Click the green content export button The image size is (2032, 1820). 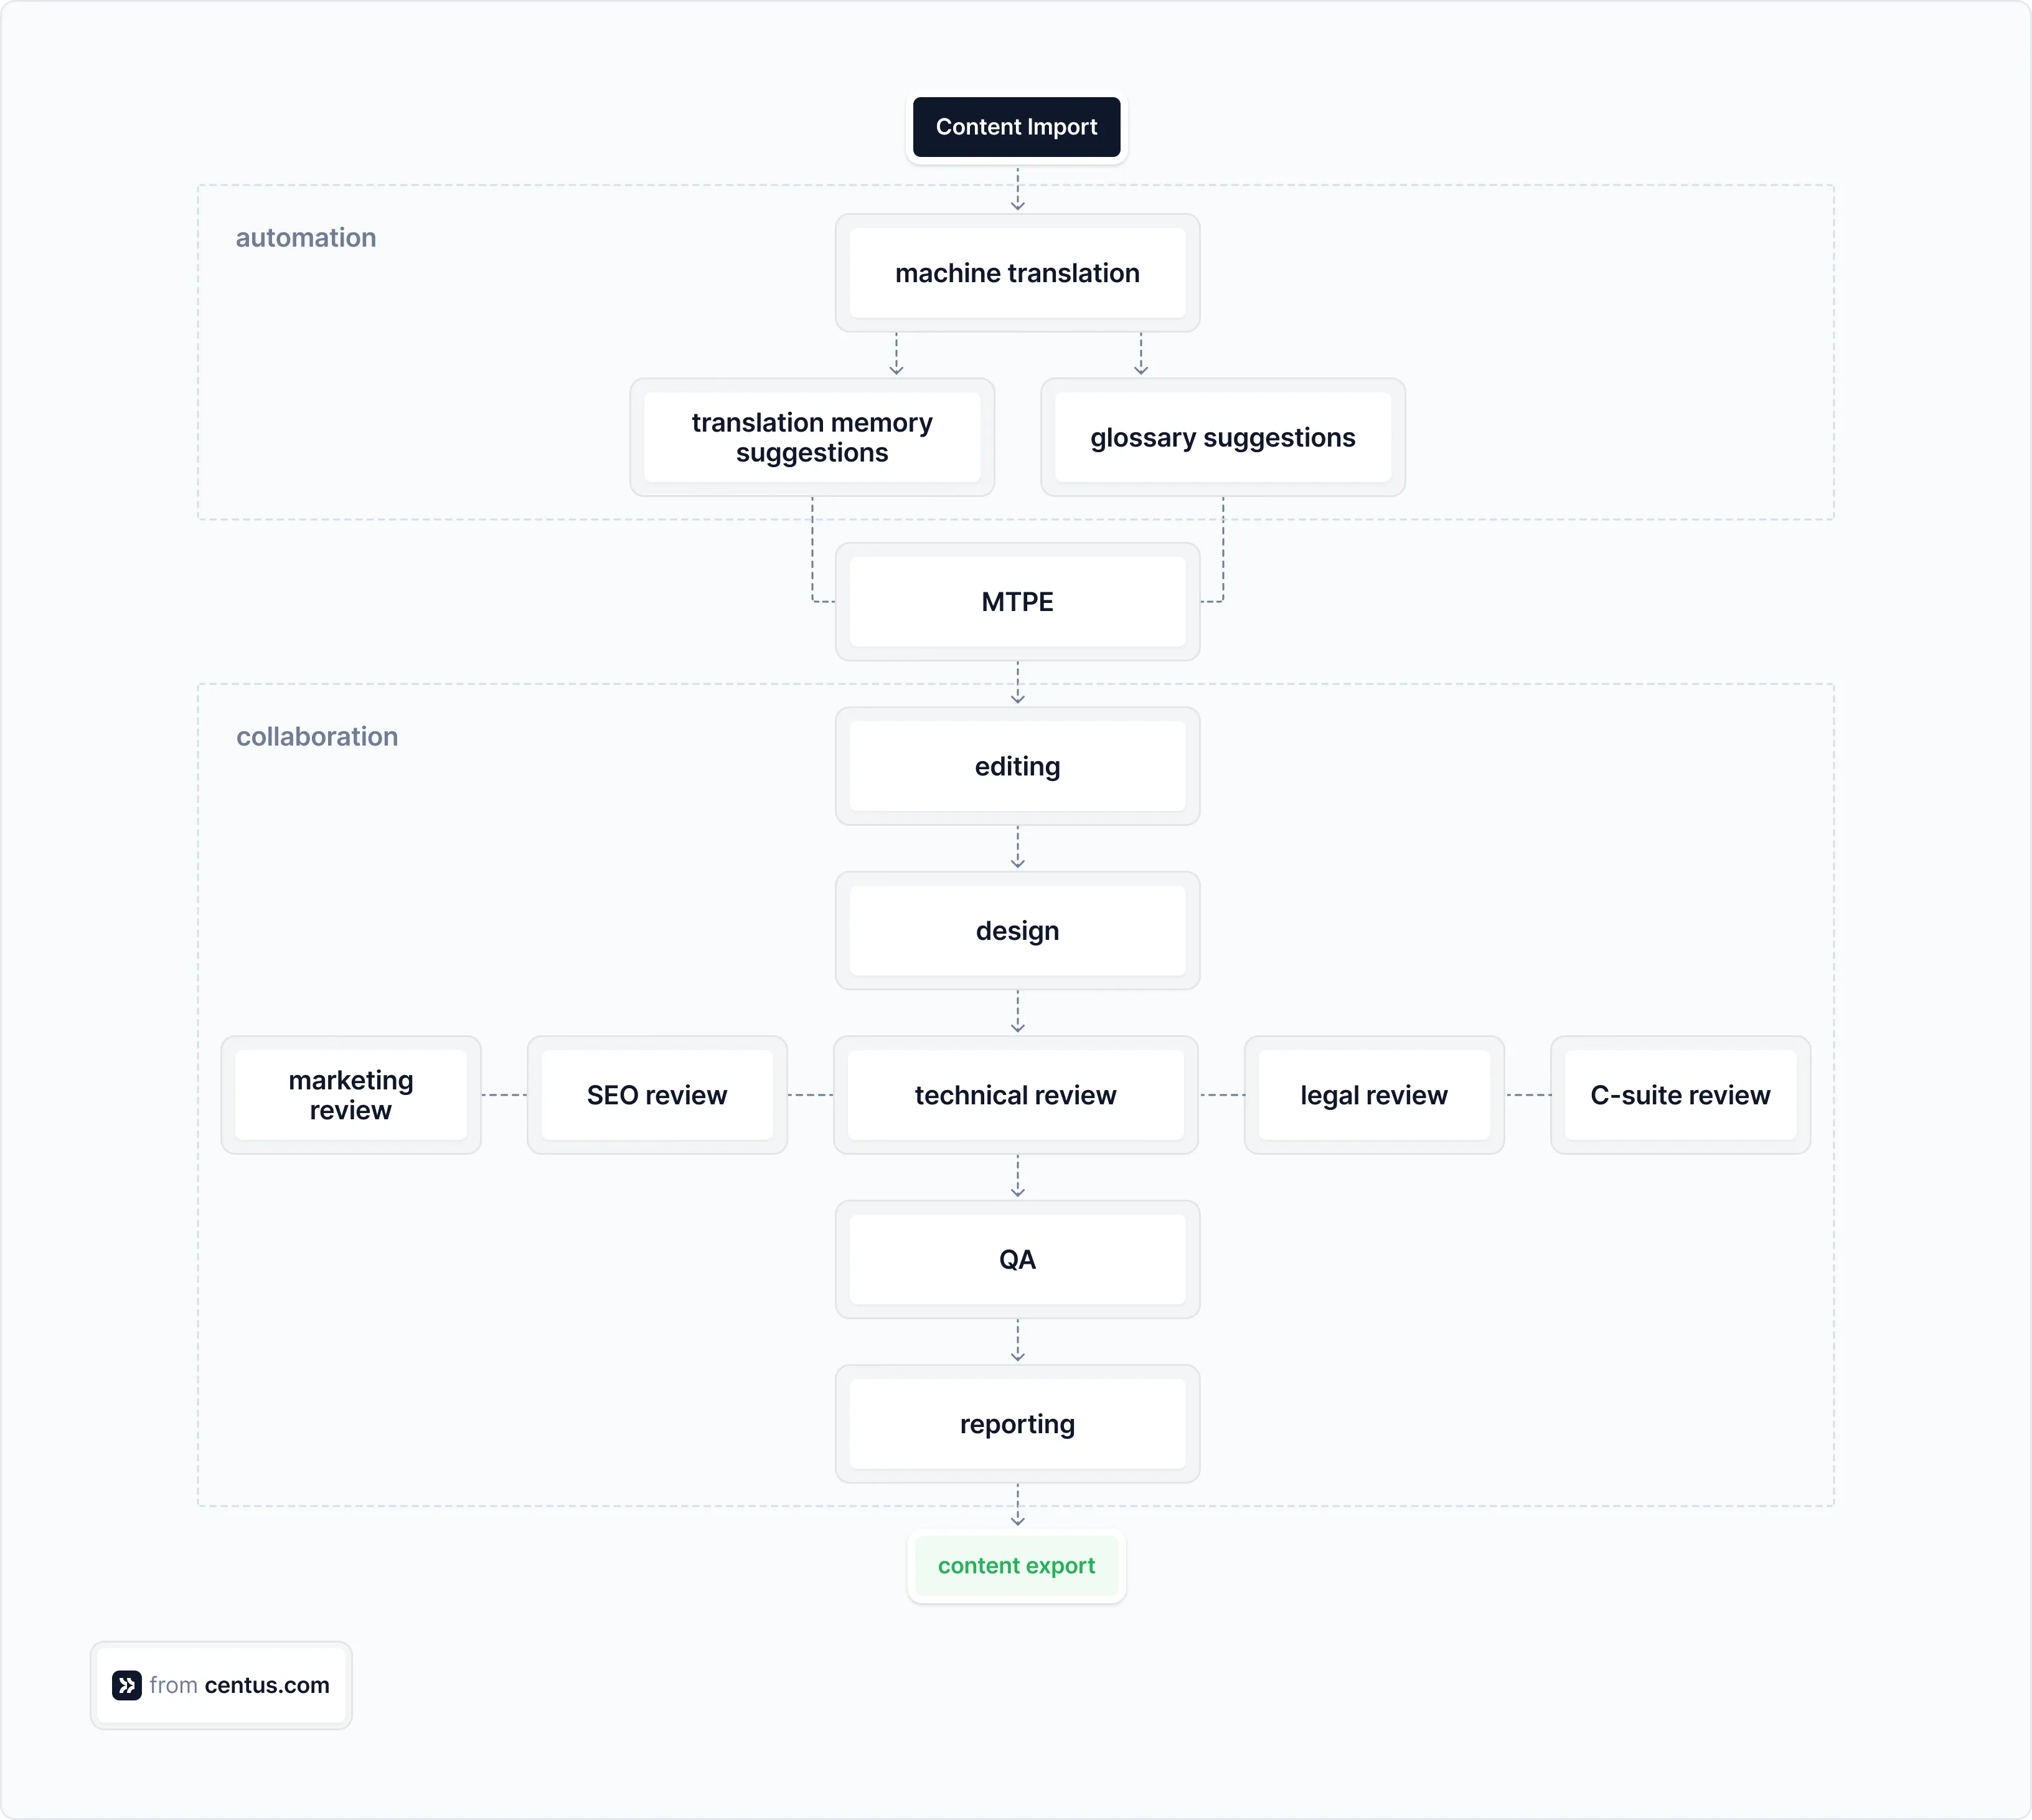tap(1017, 1565)
